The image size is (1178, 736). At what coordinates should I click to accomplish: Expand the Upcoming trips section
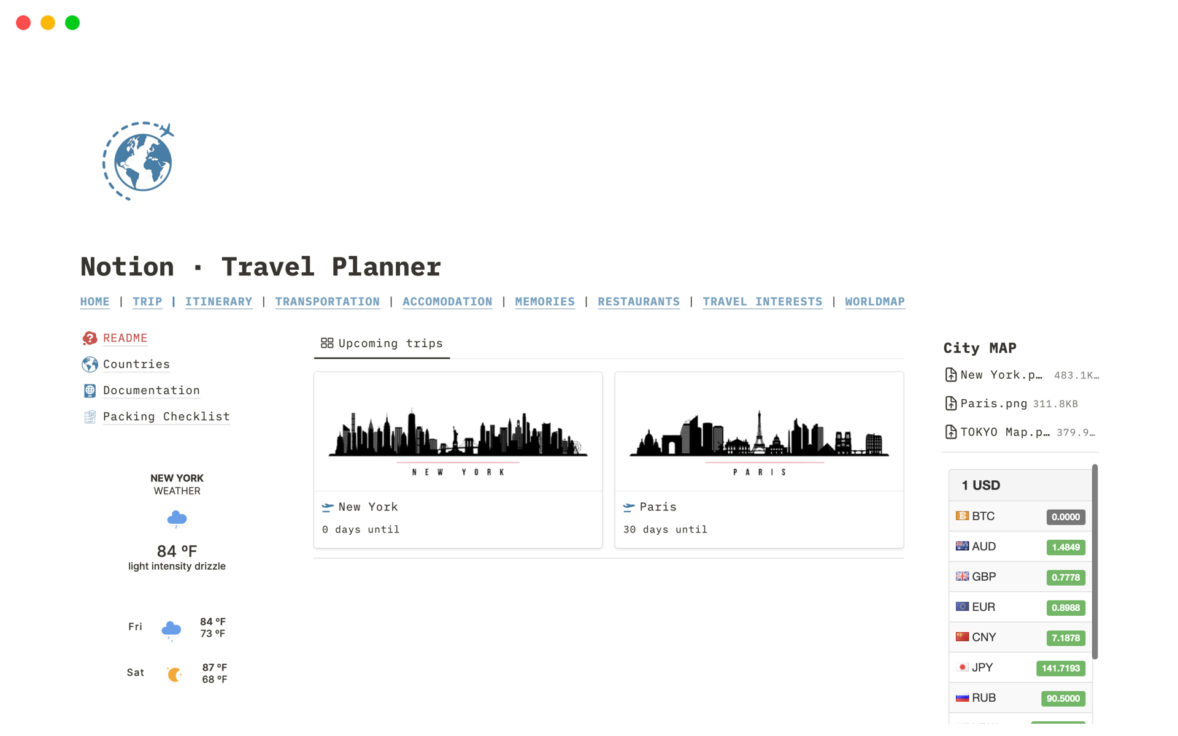(381, 343)
